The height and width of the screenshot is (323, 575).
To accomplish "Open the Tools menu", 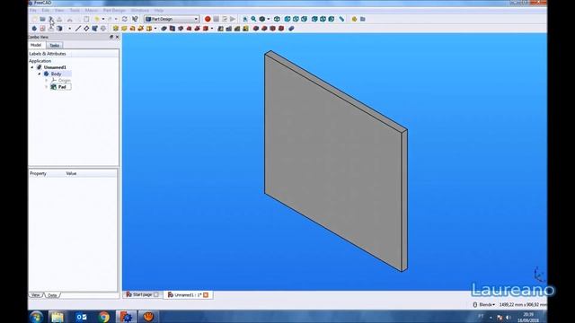I will pos(75,11).
